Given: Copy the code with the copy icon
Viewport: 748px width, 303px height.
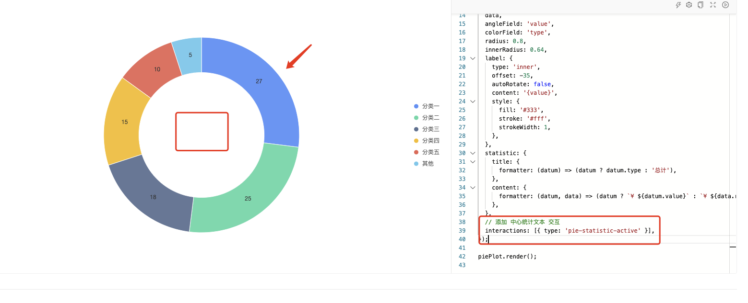Looking at the screenshot, I should pyautogui.click(x=701, y=5).
